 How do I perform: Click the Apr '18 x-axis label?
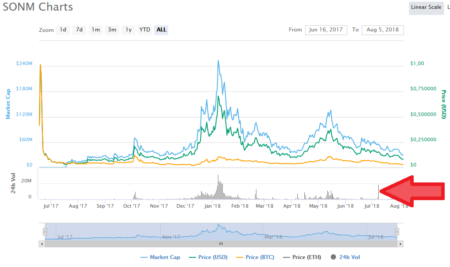pos(291,206)
